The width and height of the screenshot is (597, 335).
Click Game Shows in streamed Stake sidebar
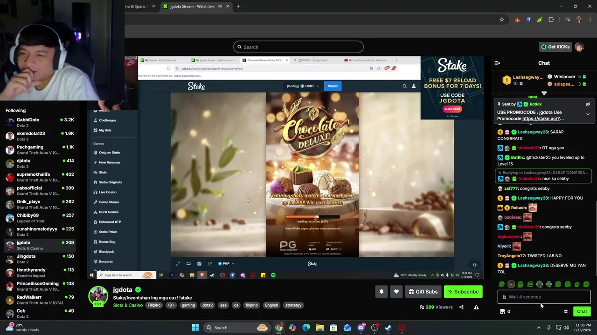click(x=109, y=202)
